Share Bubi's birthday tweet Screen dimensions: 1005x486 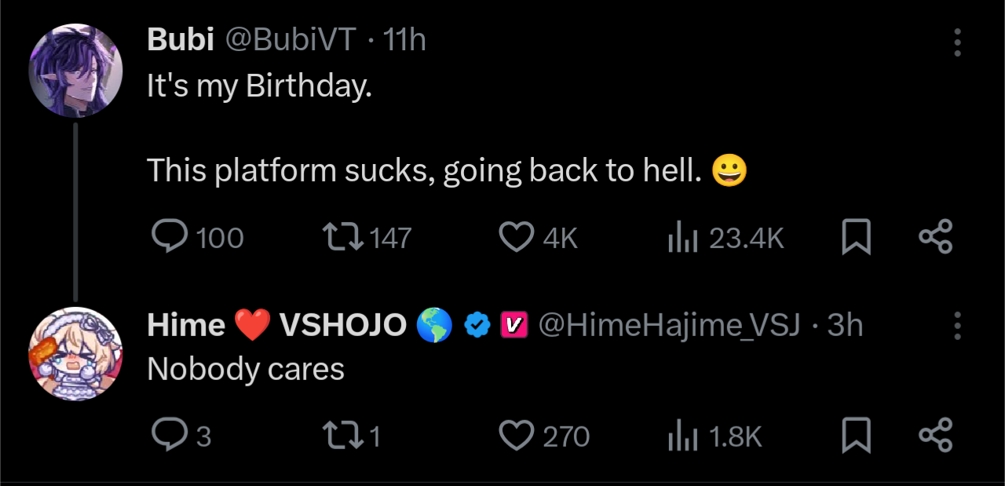[935, 236]
